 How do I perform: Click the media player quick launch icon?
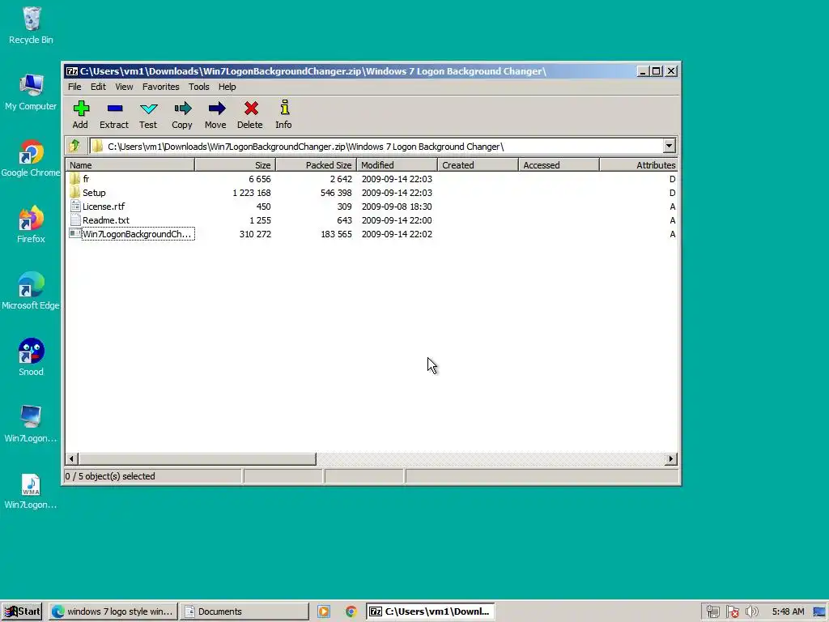[324, 611]
